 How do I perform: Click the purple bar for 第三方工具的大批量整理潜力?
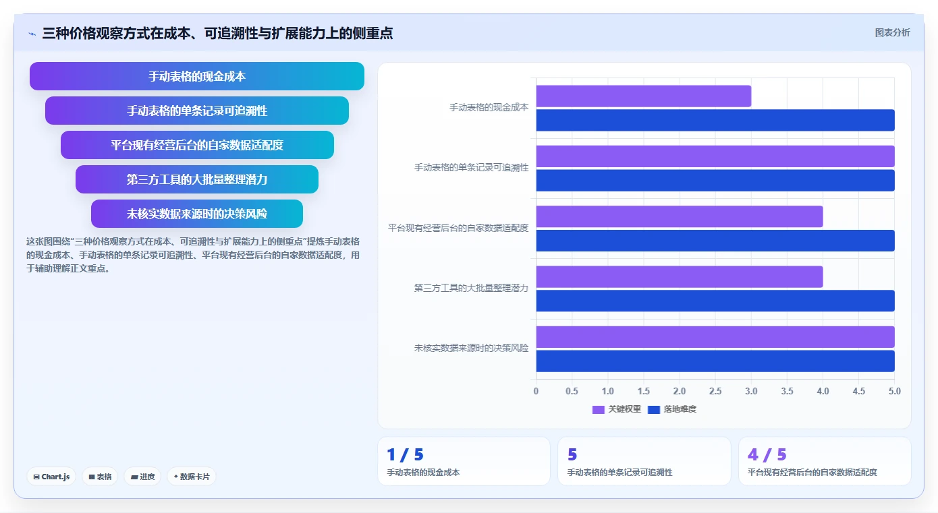pos(680,276)
